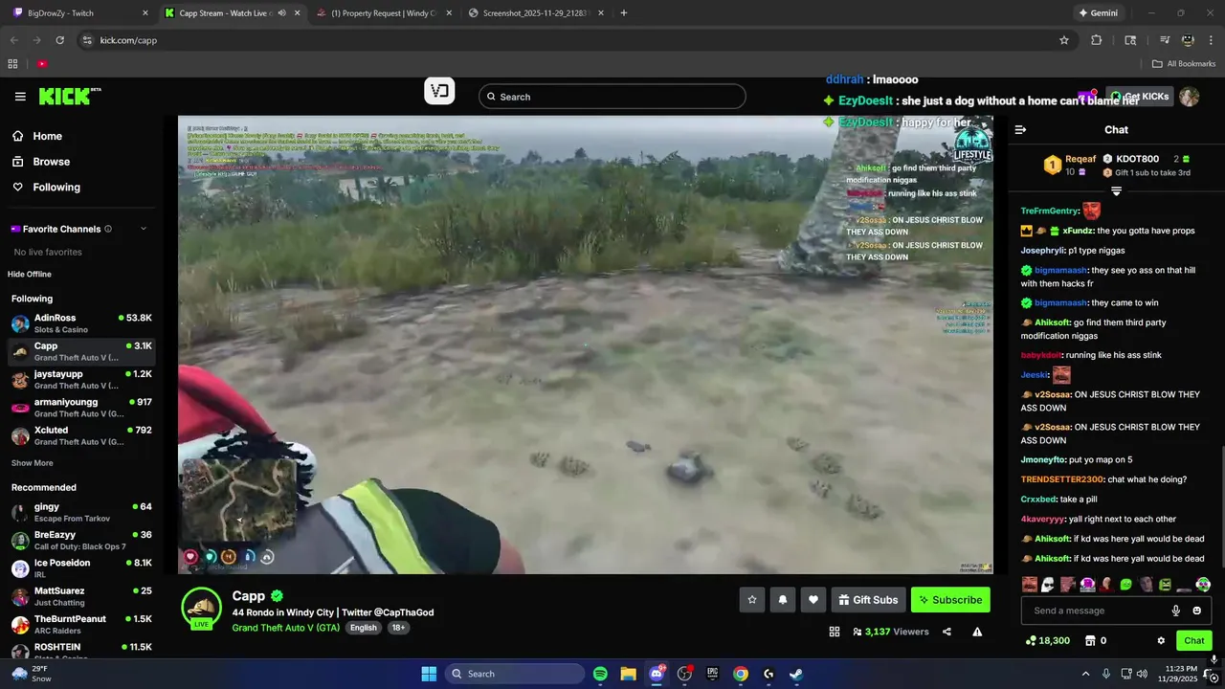
Task: Click the address bar URL kick.com/capp
Action: tap(128, 40)
